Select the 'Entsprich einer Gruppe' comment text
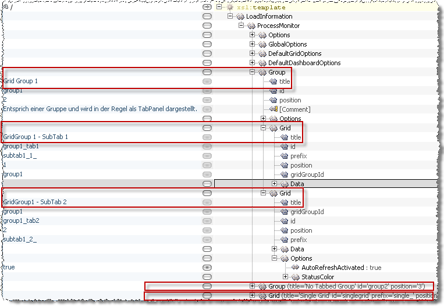Screen dimensions: 444x306 [100, 109]
